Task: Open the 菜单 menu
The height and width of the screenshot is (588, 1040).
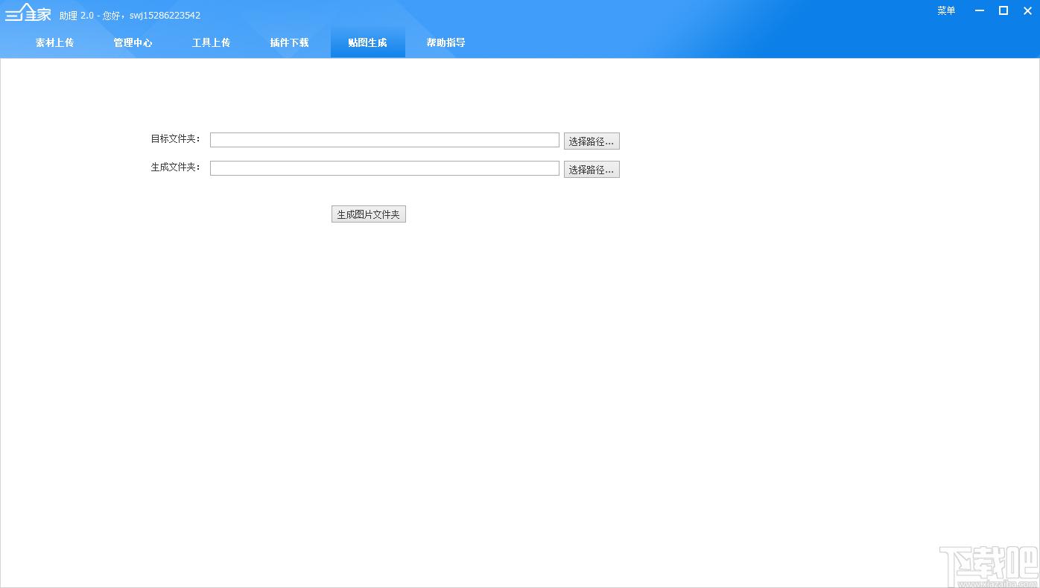Action: click(x=946, y=10)
